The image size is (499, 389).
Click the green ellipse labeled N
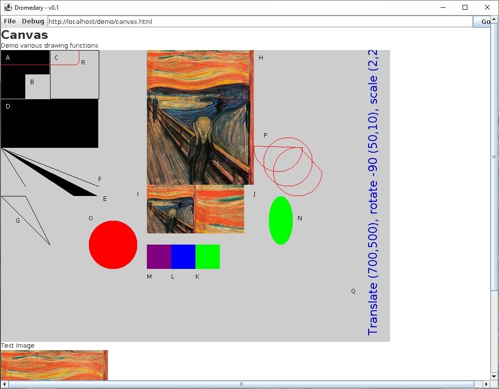[x=281, y=220]
